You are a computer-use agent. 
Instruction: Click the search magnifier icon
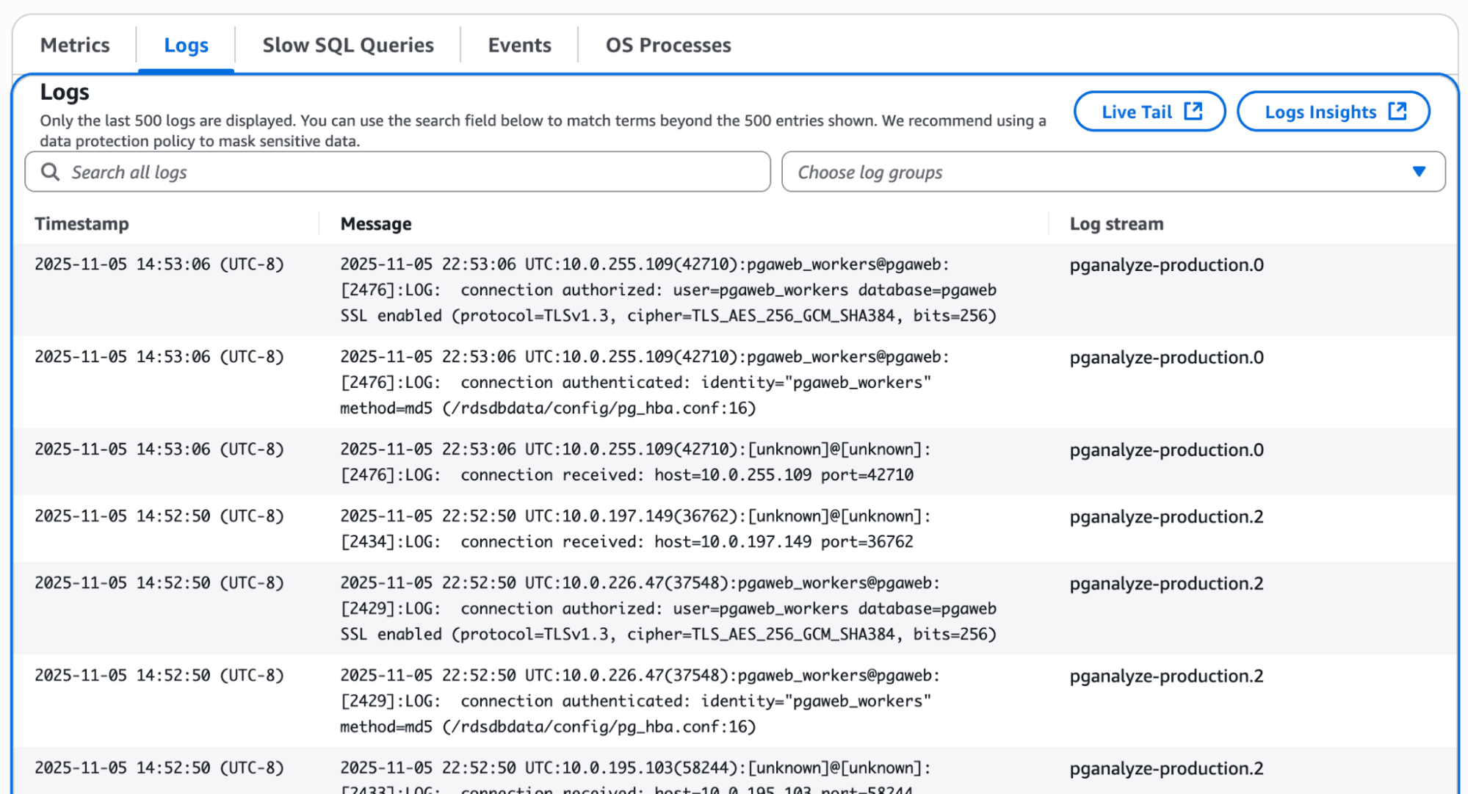click(x=50, y=172)
